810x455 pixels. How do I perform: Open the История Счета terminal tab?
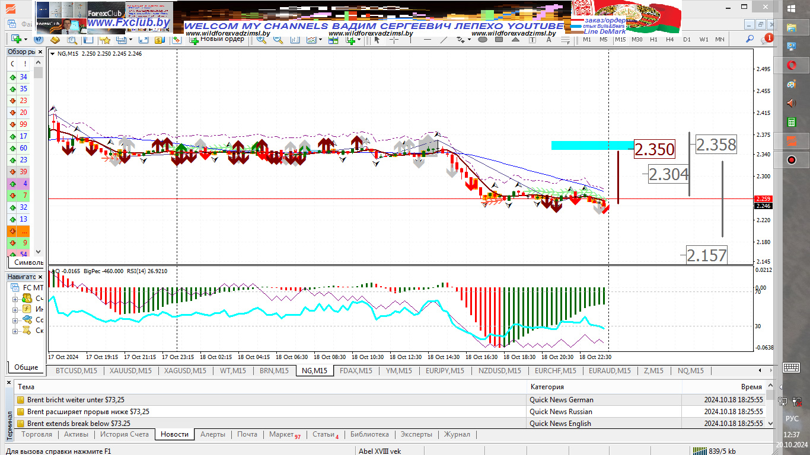point(125,434)
